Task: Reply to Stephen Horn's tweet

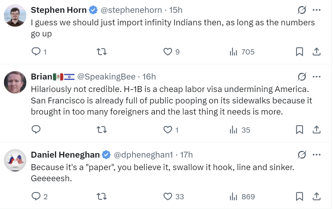Action: [x=36, y=52]
